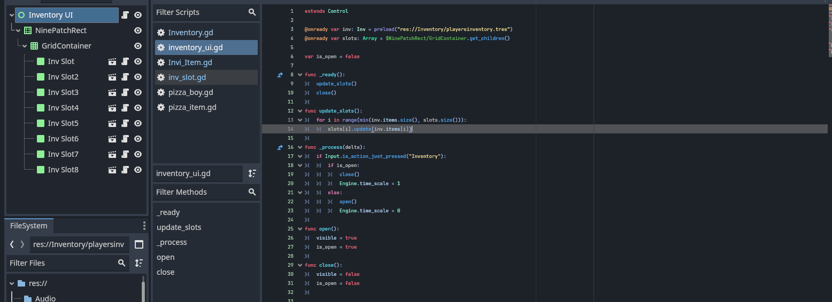Open the instanced scene icon of Inv Slot8
Viewport: 832px width, 302px height.
112,170
